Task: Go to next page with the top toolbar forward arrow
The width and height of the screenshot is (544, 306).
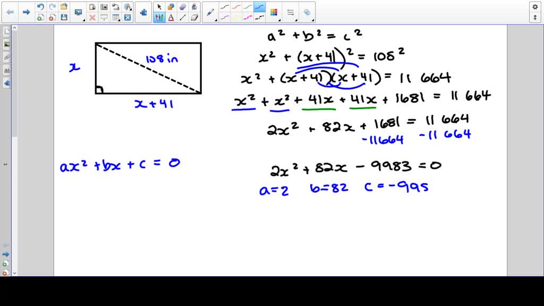Action: [25, 12]
